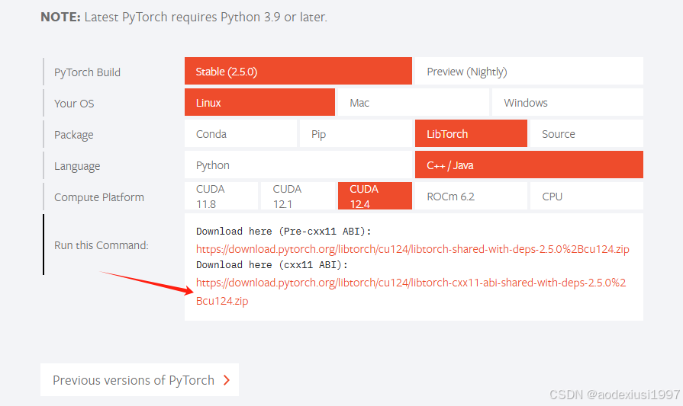Select CUDA 12.4 compute platform
683x406 pixels.
[375, 196]
